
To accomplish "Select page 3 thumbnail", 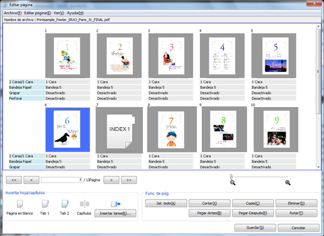I will click(x=170, y=56).
